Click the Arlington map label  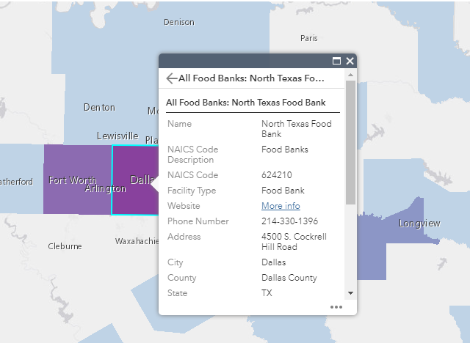click(105, 188)
